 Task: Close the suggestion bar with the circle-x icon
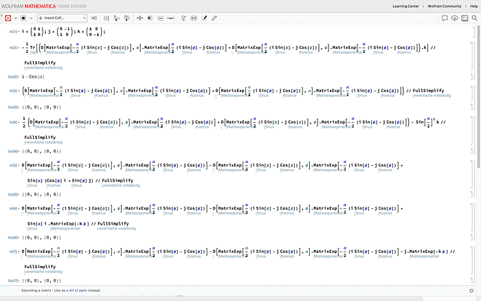pyautogui.click(x=471, y=291)
